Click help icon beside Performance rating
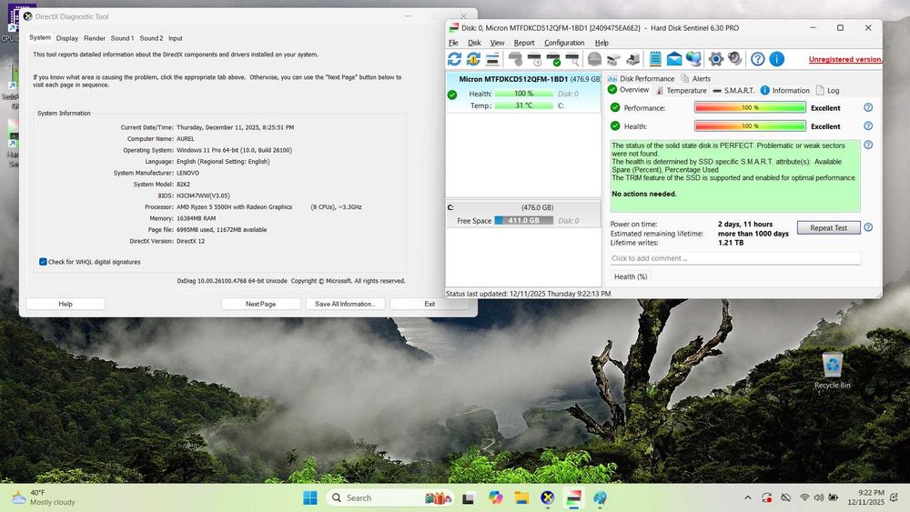Viewport: 910px width, 512px height. pos(867,107)
